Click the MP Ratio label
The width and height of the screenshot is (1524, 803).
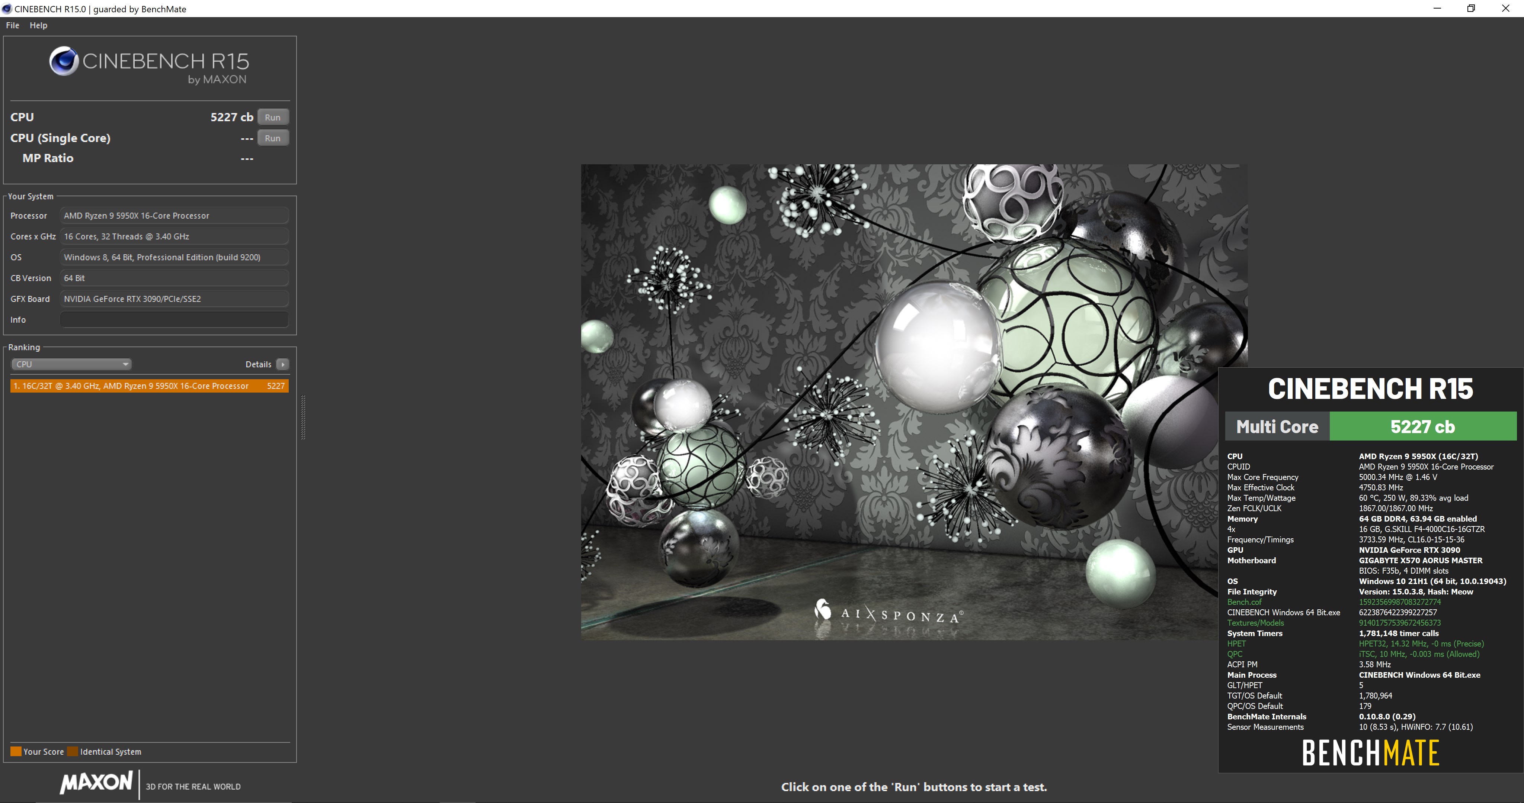click(x=48, y=158)
